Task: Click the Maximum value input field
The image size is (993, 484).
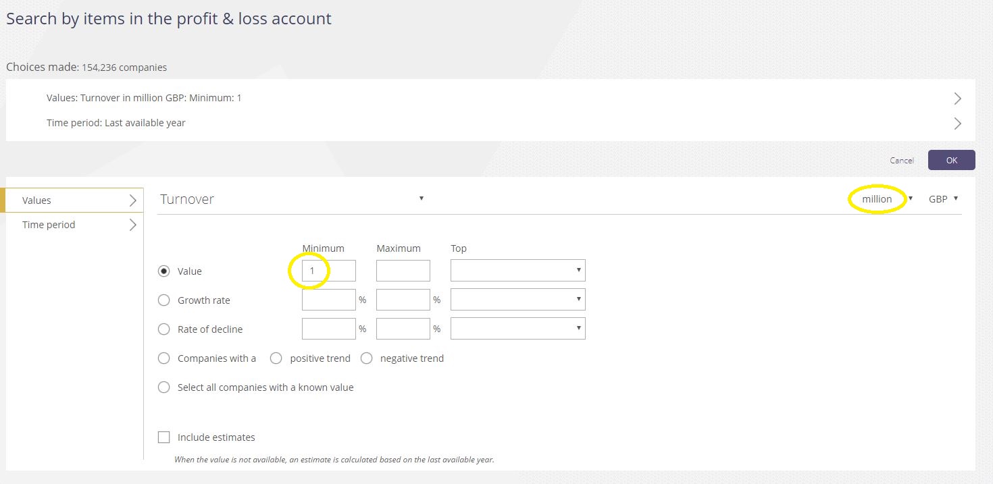Action: click(403, 271)
